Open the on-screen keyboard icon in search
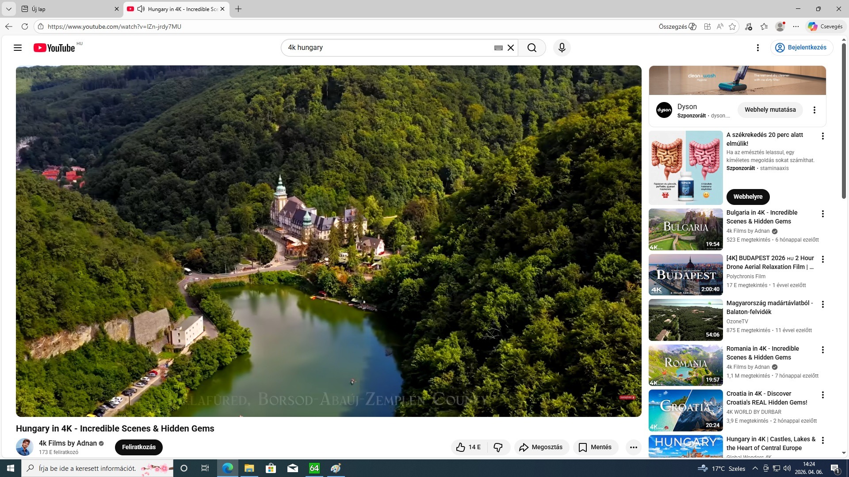Viewport: 849px width, 477px height. [498, 48]
